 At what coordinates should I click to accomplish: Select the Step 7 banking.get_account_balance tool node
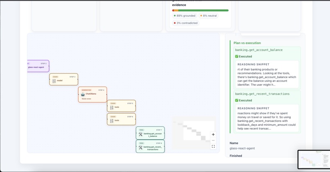point(150,133)
